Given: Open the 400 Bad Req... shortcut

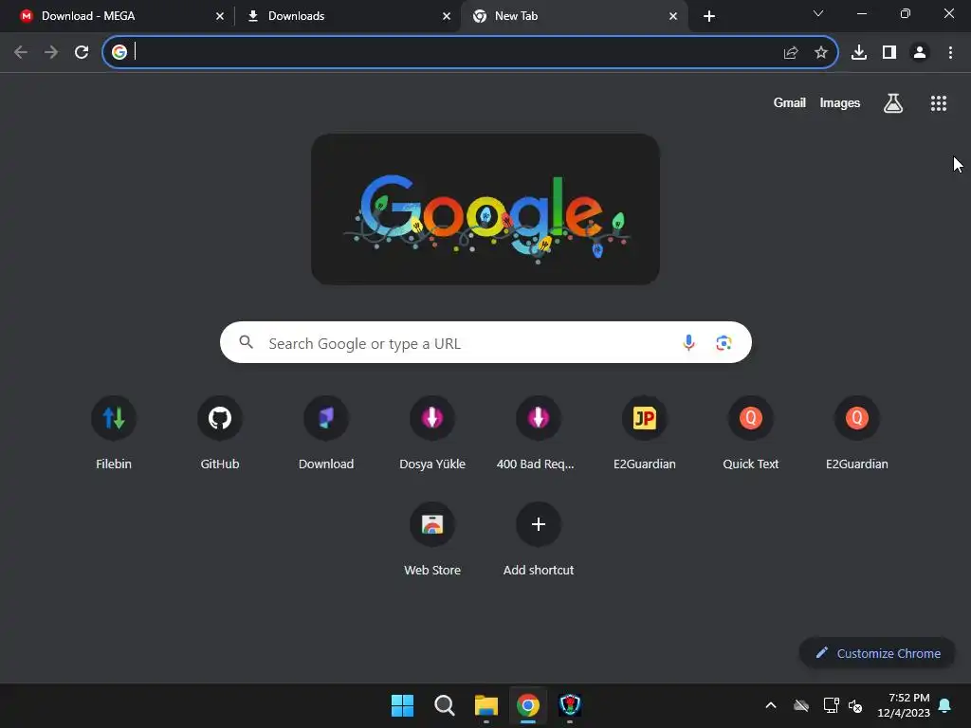Looking at the screenshot, I should pos(539,433).
